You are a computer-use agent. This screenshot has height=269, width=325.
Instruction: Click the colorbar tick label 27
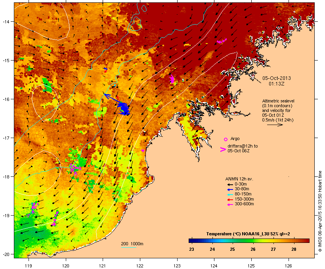click(273, 249)
